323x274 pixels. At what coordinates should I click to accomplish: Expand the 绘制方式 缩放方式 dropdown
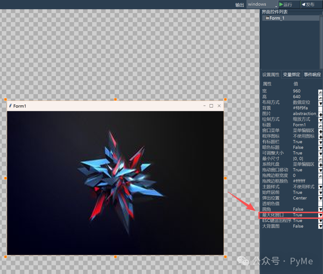pyautogui.click(x=320, y=119)
